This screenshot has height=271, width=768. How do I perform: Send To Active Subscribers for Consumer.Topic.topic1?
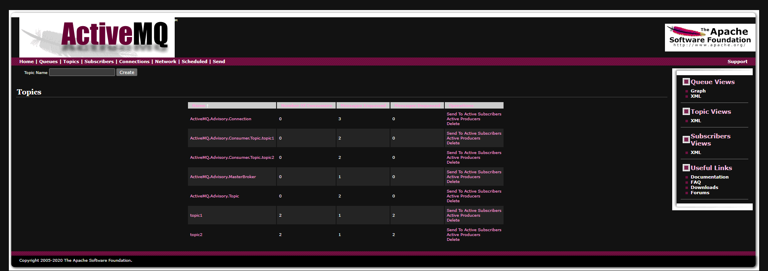[x=474, y=133]
